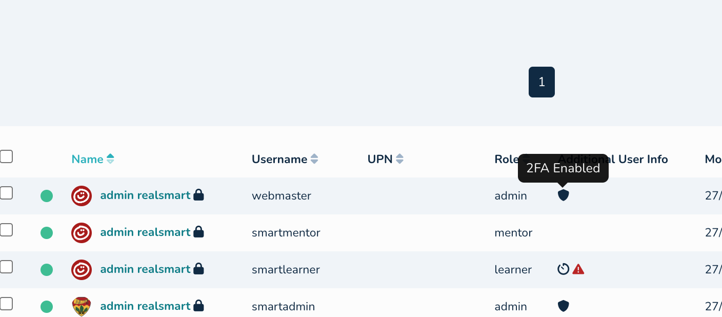Screen dimensions: 722x317
Task: Click clock icon in smartlearner row
Action: (x=563, y=269)
